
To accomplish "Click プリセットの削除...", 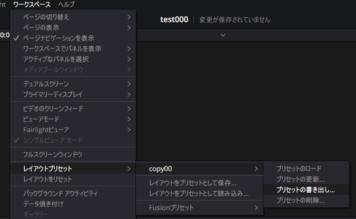I will (306, 201).
